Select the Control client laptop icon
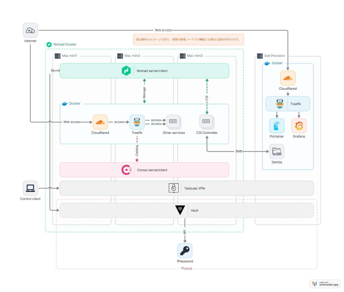 30,188
